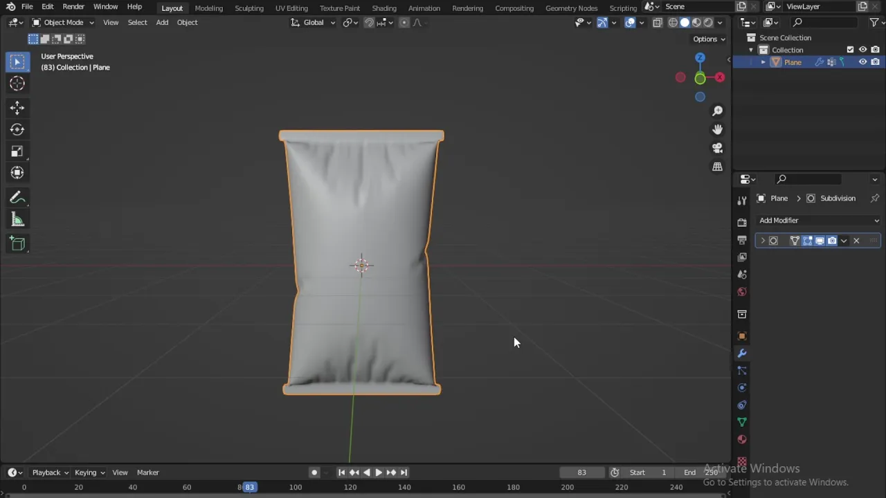Viewport: 886px width, 498px height.
Task: Open the Render properties tab
Action: click(742, 223)
